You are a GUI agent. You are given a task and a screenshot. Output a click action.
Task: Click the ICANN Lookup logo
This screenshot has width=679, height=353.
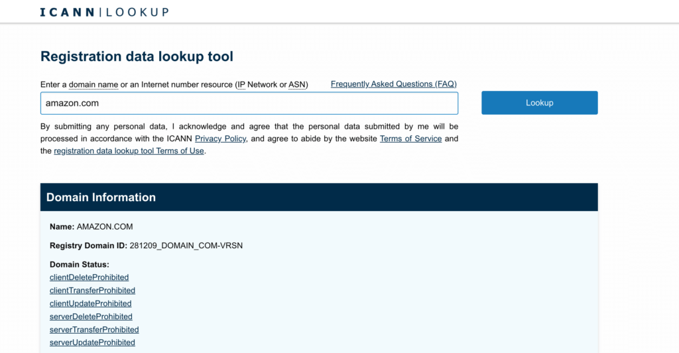pyautogui.click(x=104, y=12)
